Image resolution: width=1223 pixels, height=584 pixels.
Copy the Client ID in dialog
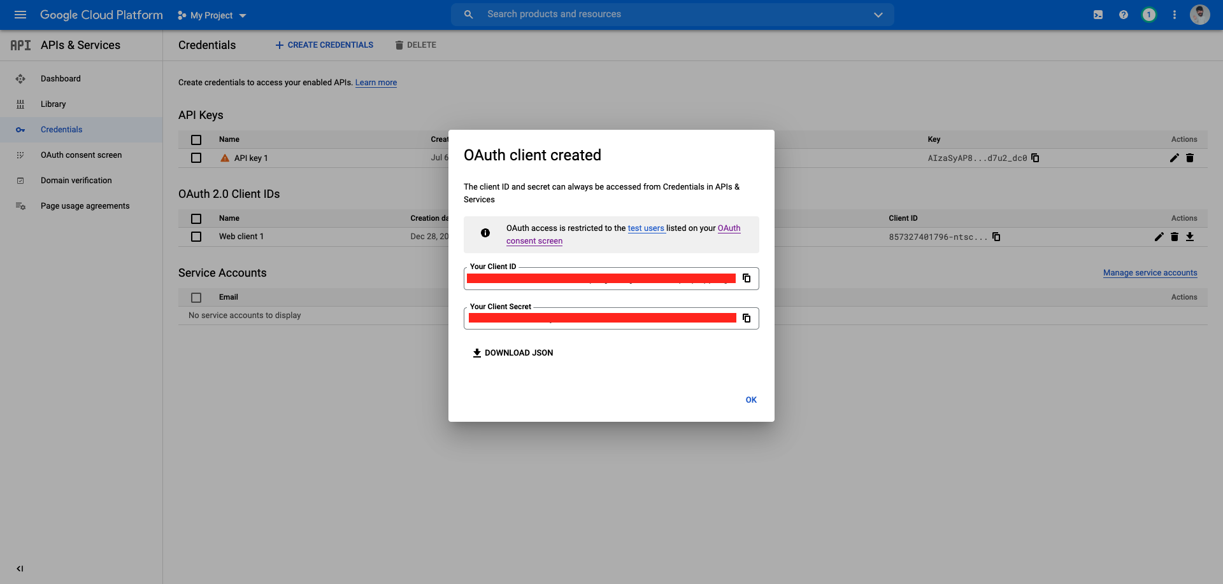[747, 278]
